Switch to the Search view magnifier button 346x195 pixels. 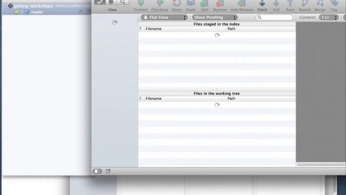pyautogui.click(x=123, y=2)
